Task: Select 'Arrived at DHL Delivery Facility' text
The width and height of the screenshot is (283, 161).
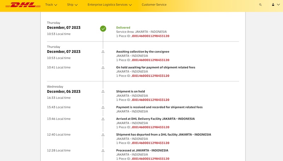Action: tap(155, 119)
